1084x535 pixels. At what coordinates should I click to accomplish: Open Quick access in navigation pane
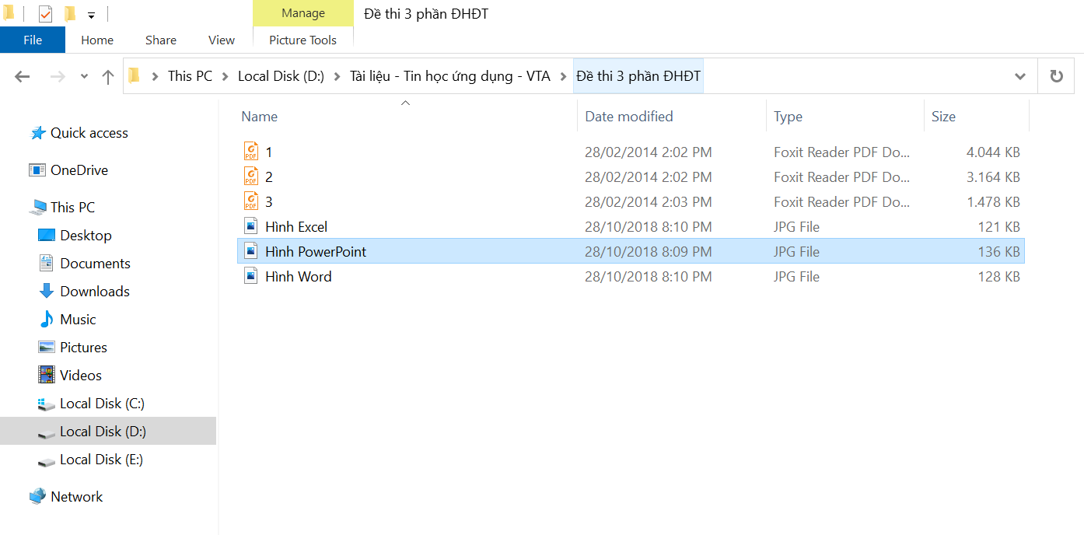point(89,133)
